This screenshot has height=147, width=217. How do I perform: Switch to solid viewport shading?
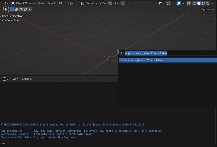click(199, 3)
